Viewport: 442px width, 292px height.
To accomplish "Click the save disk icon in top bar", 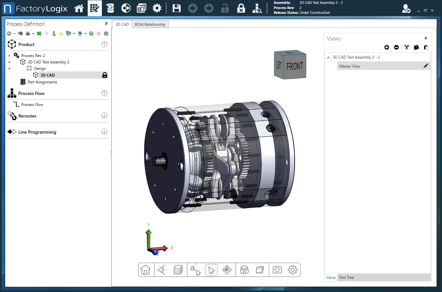I will 177,8.
